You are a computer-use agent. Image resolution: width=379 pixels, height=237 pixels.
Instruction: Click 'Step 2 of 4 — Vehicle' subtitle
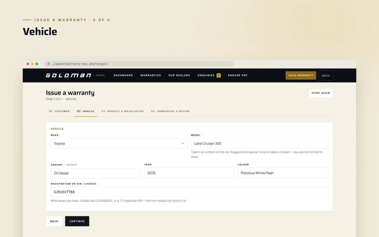61,99
